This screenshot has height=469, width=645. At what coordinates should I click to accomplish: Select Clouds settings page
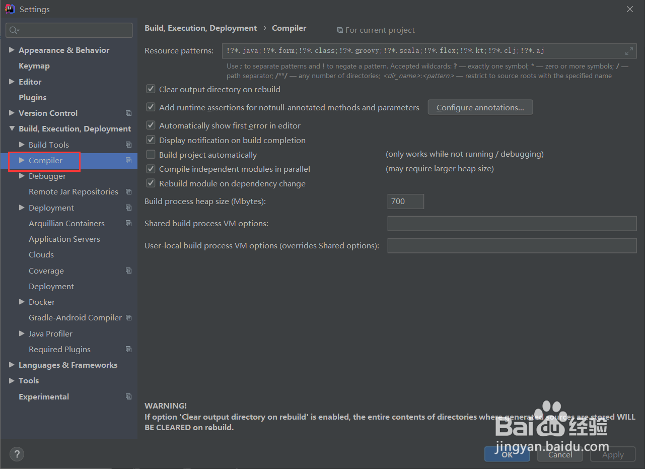click(41, 255)
